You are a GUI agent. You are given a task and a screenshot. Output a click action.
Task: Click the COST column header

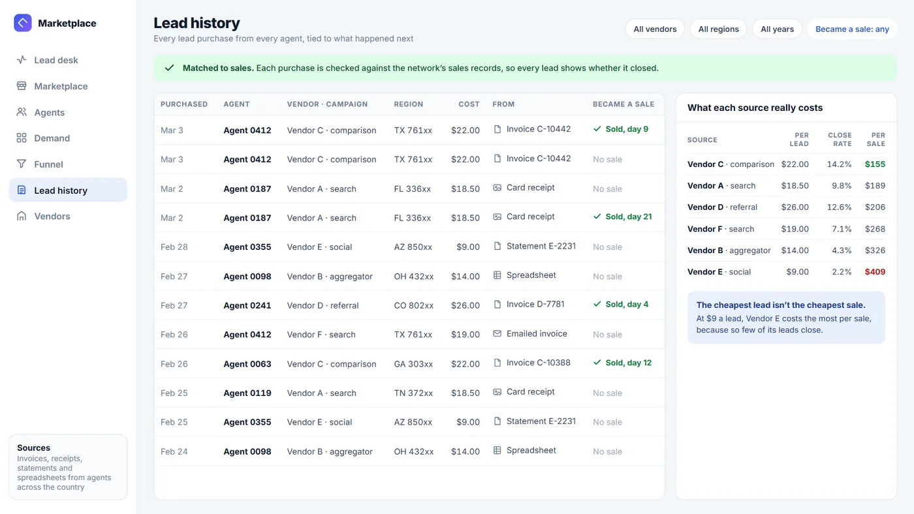point(469,104)
